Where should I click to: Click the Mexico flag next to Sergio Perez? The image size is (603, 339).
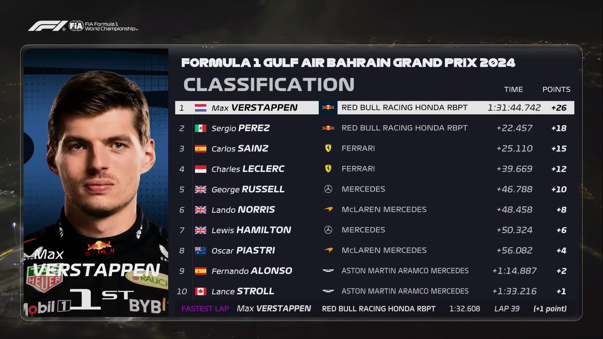pos(200,128)
